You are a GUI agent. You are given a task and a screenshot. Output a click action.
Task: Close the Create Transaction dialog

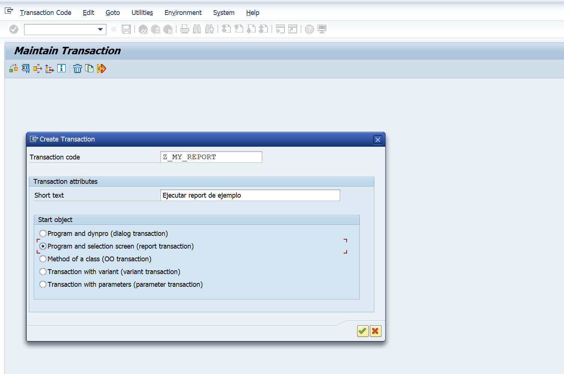tap(377, 140)
